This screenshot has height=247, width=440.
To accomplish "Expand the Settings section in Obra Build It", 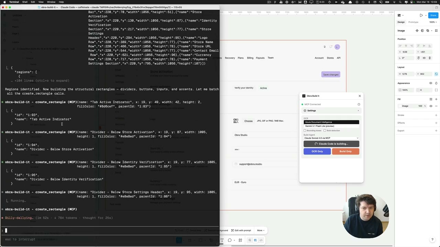I will pyautogui.click(x=331, y=110).
